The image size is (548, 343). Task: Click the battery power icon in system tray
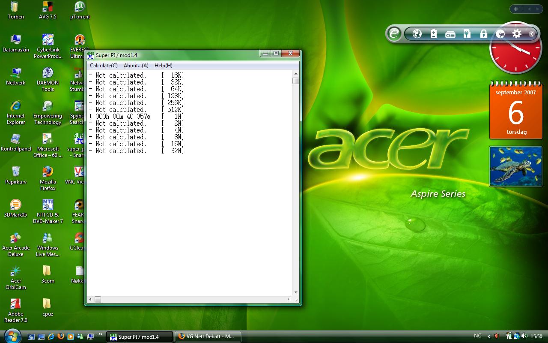pos(509,336)
